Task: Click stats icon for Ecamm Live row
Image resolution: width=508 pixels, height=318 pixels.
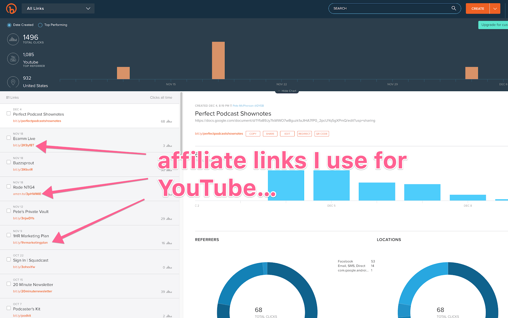Action: coord(169,146)
